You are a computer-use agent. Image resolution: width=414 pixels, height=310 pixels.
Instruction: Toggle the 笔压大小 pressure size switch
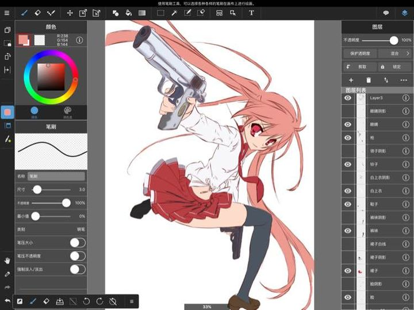point(78,243)
